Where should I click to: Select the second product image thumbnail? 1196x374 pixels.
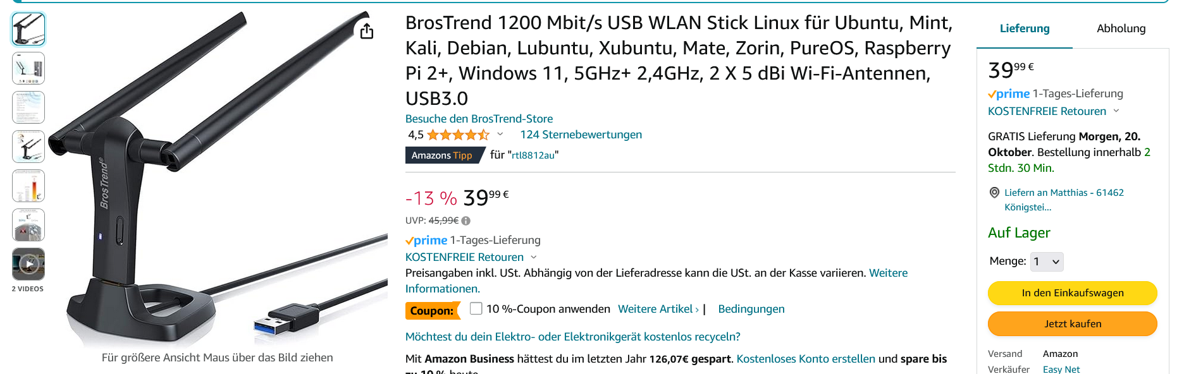coord(28,68)
